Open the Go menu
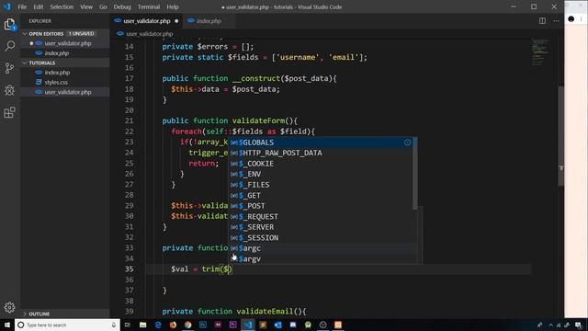 click(x=103, y=6)
